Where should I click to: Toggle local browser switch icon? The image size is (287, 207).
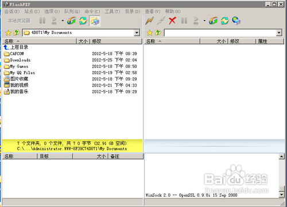point(95,21)
